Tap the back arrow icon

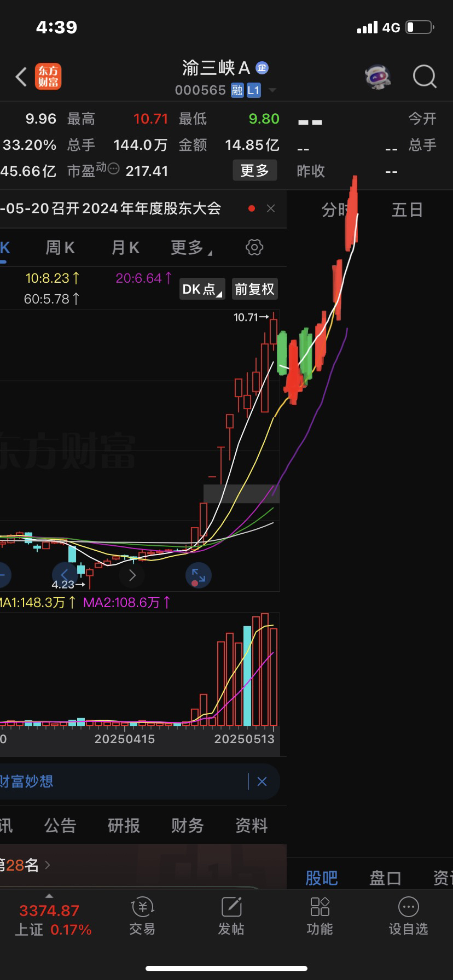tap(21, 77)
